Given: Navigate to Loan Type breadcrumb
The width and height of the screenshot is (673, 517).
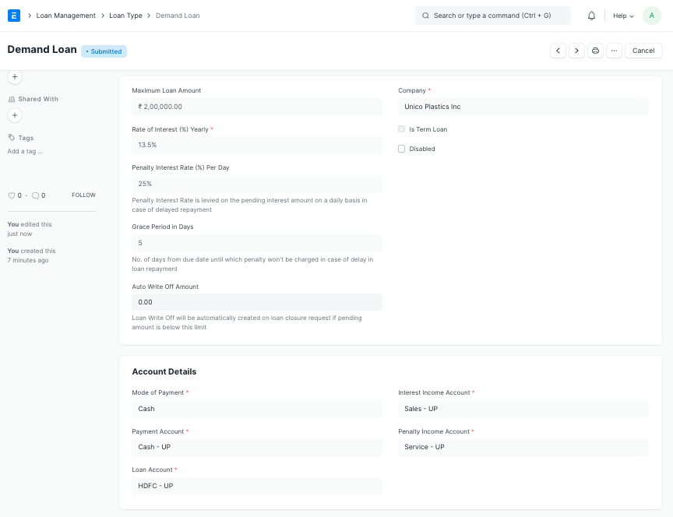Looking at the screenshot, I should point(125,16).
